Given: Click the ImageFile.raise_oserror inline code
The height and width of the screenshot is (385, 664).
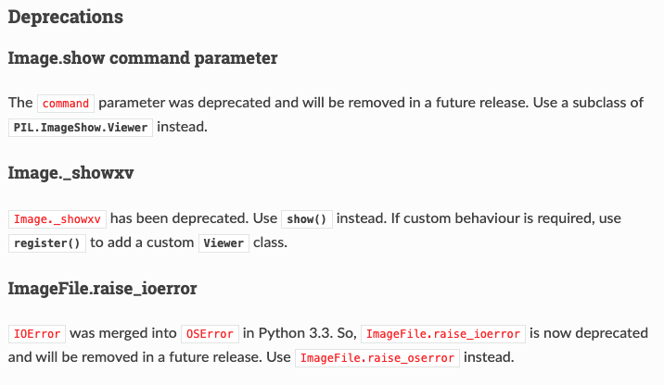Looking at the screenshot, I should [x=377, y=358].
